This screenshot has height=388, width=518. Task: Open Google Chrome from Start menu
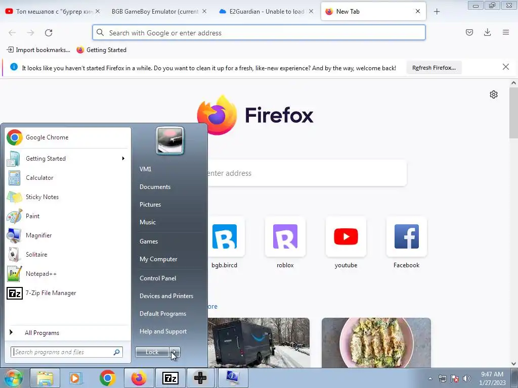[x=67, y=137]
